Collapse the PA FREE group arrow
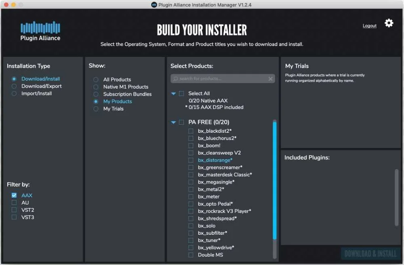Viewport: 404px width, 265px height. tap(173, 123)
